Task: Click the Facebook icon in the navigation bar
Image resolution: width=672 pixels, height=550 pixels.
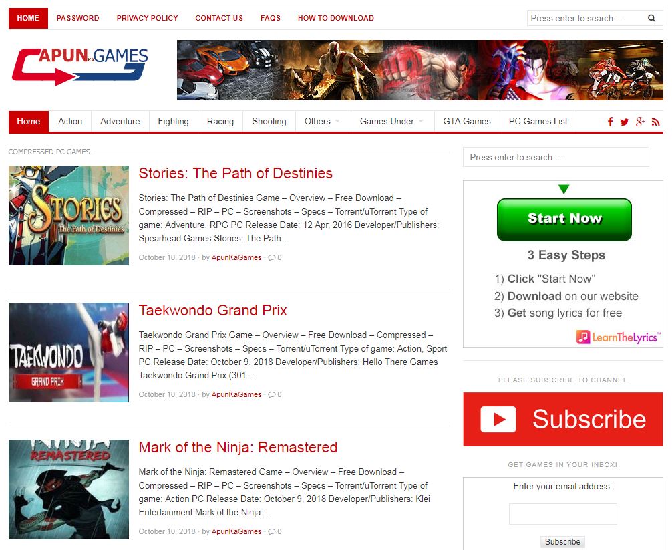Action: pyautogui.click(x=610, y=122)
